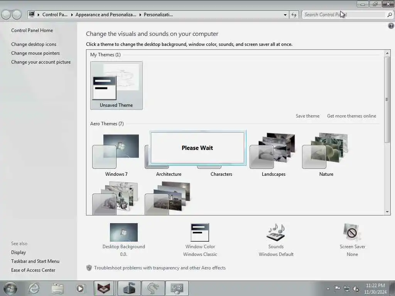Switch to Personalization taskbar button
This screenshot has width=395, height=296.
point(177,288)
